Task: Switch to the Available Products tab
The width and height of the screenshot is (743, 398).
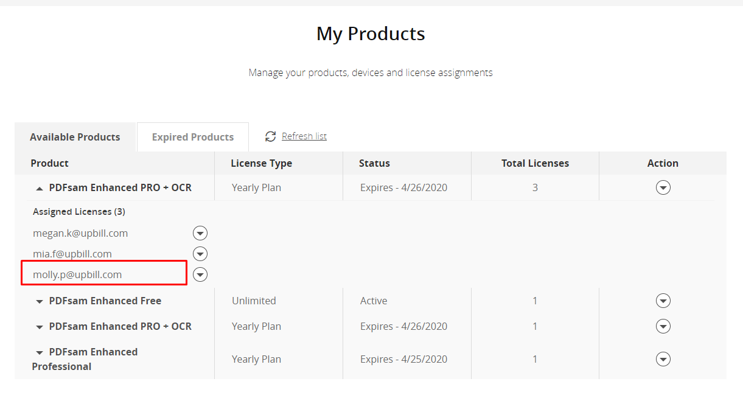Action: pyautogui.click(x=75, y=137)
